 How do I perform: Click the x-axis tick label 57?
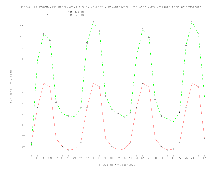pyautogui.click(x=149, y=158)
